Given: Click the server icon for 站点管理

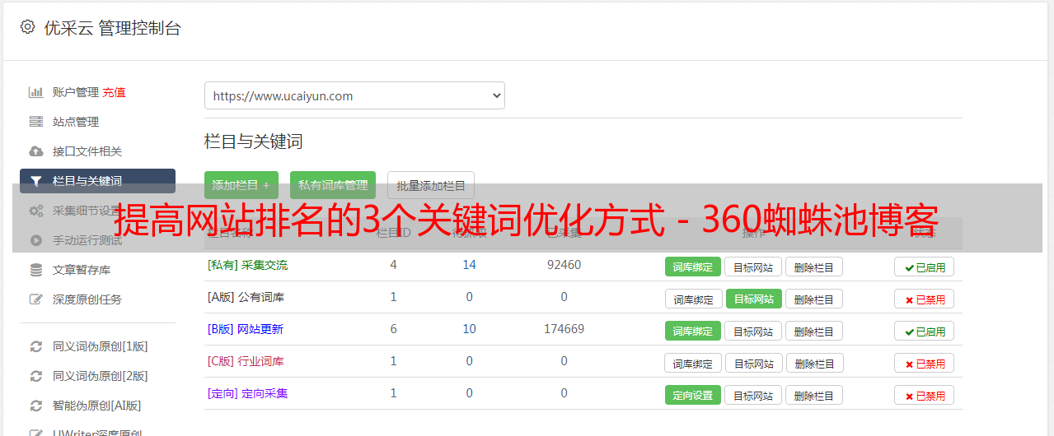Looking at the screenshot, I should tap(36, 122).
